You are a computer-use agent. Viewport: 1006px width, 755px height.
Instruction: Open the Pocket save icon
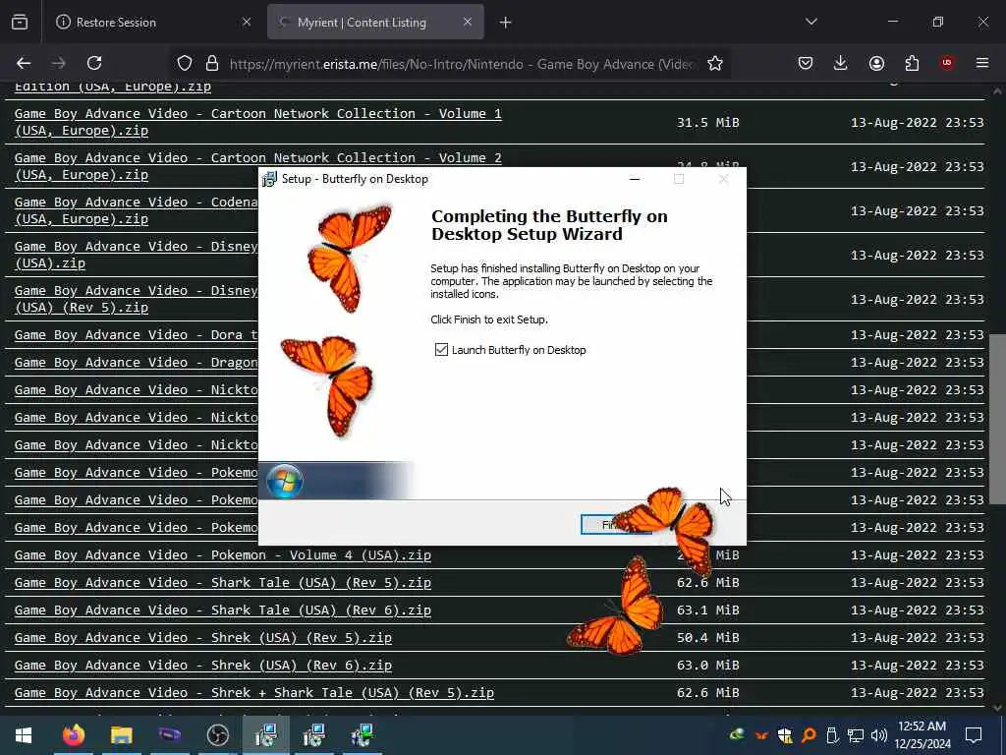click(x=806, y=63)
